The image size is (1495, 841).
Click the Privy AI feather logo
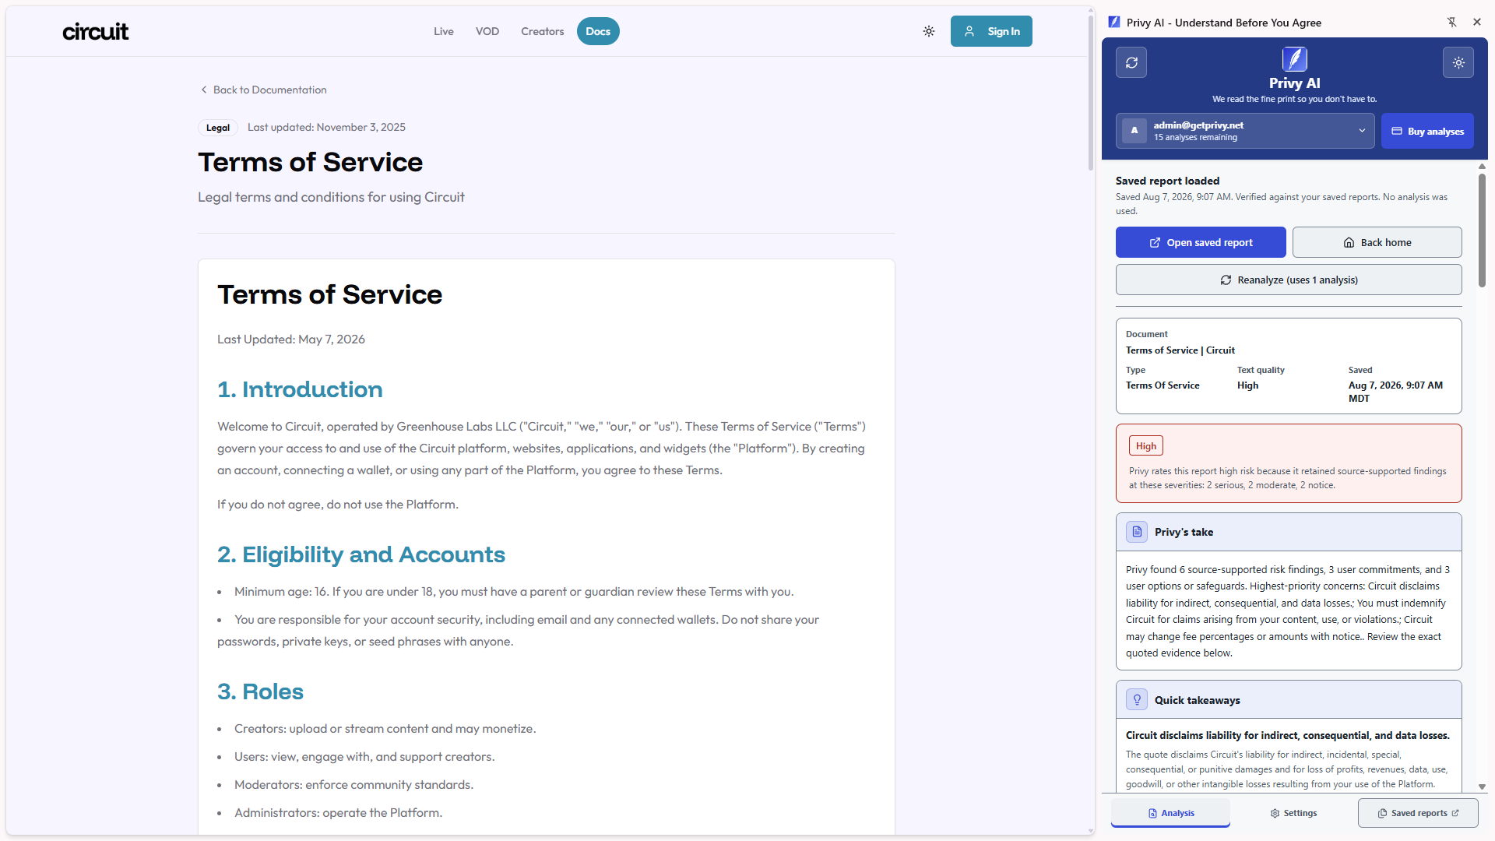[x=1295, y=59]
